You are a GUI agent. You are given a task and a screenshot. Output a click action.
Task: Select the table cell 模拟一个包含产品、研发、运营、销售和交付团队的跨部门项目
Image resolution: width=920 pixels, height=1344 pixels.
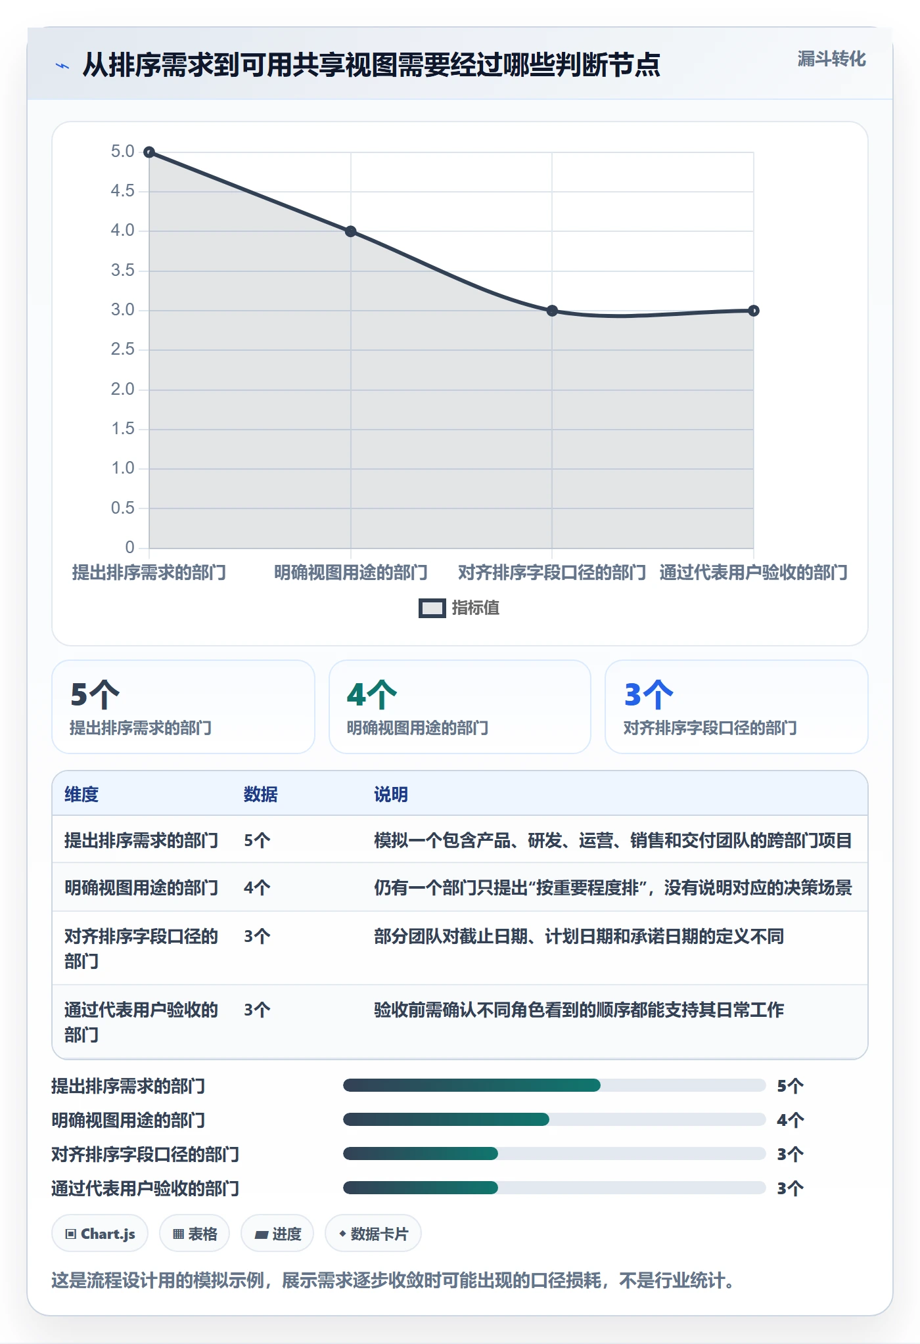coord(613,840)
